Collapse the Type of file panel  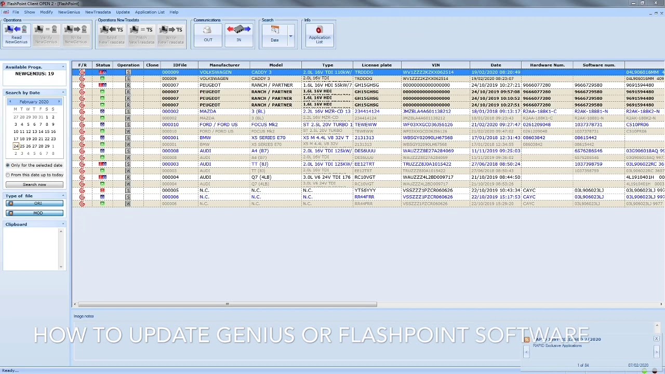(x=63, y=196)
